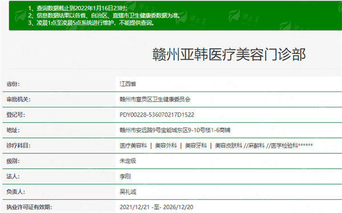Click 赣州市章贡区卫生健康委员会 value
342x213 pixels.
155,99
